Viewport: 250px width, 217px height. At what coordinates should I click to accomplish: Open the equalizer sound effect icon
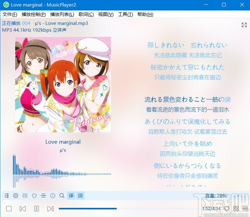(25, 196)
